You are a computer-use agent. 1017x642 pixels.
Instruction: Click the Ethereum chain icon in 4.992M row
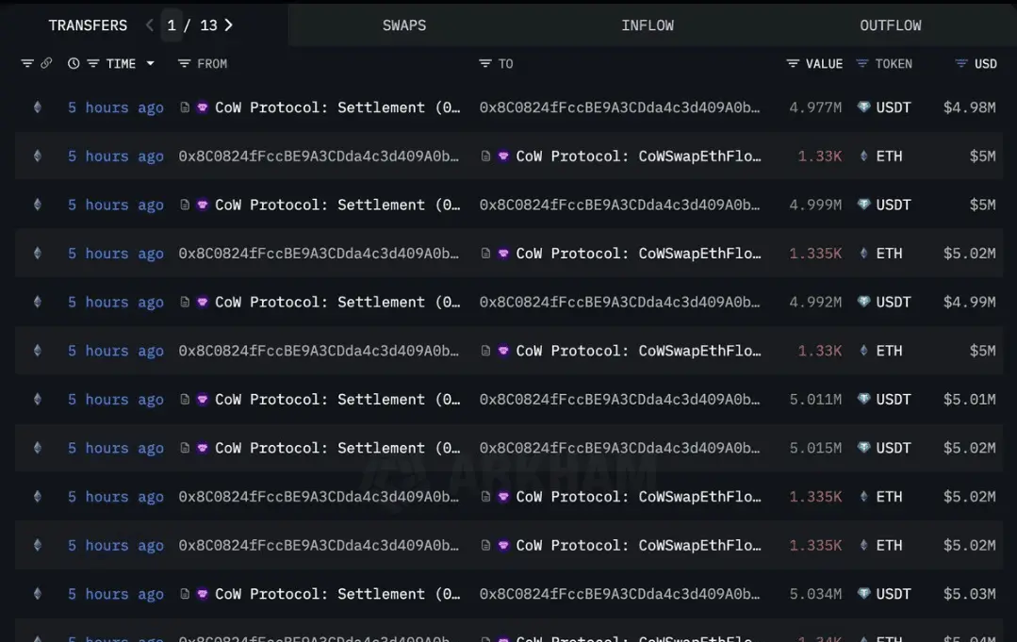point(38,302)
